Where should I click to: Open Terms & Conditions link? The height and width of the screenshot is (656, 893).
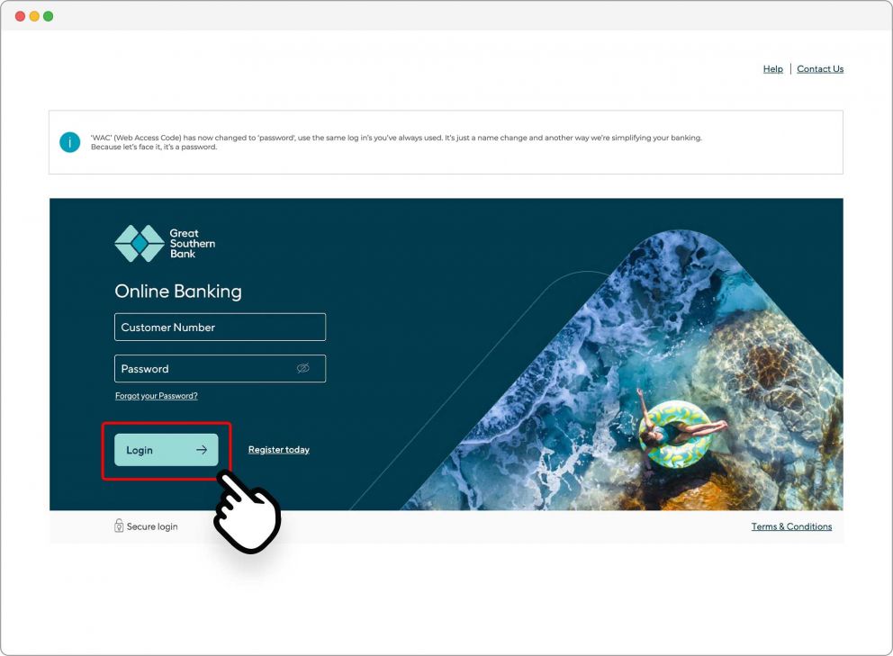click(x=791, y=526)
